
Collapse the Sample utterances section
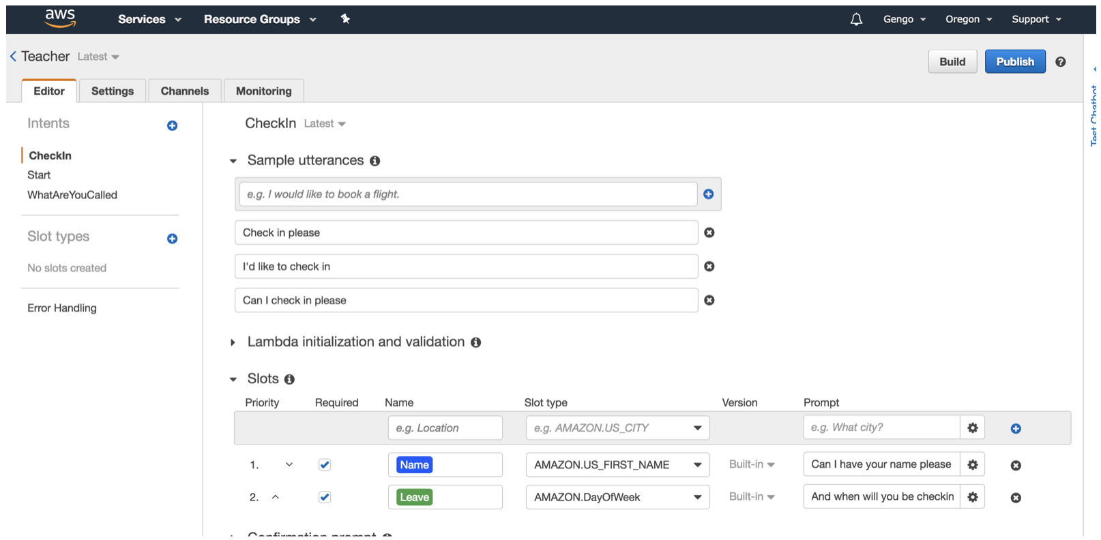pyautogui.click(x=233, y=161)
